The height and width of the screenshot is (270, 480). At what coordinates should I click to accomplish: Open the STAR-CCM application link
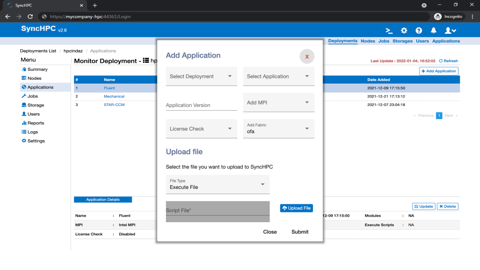point(114,105)
